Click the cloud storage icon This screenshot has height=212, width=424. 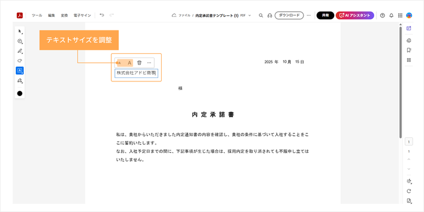174,15
